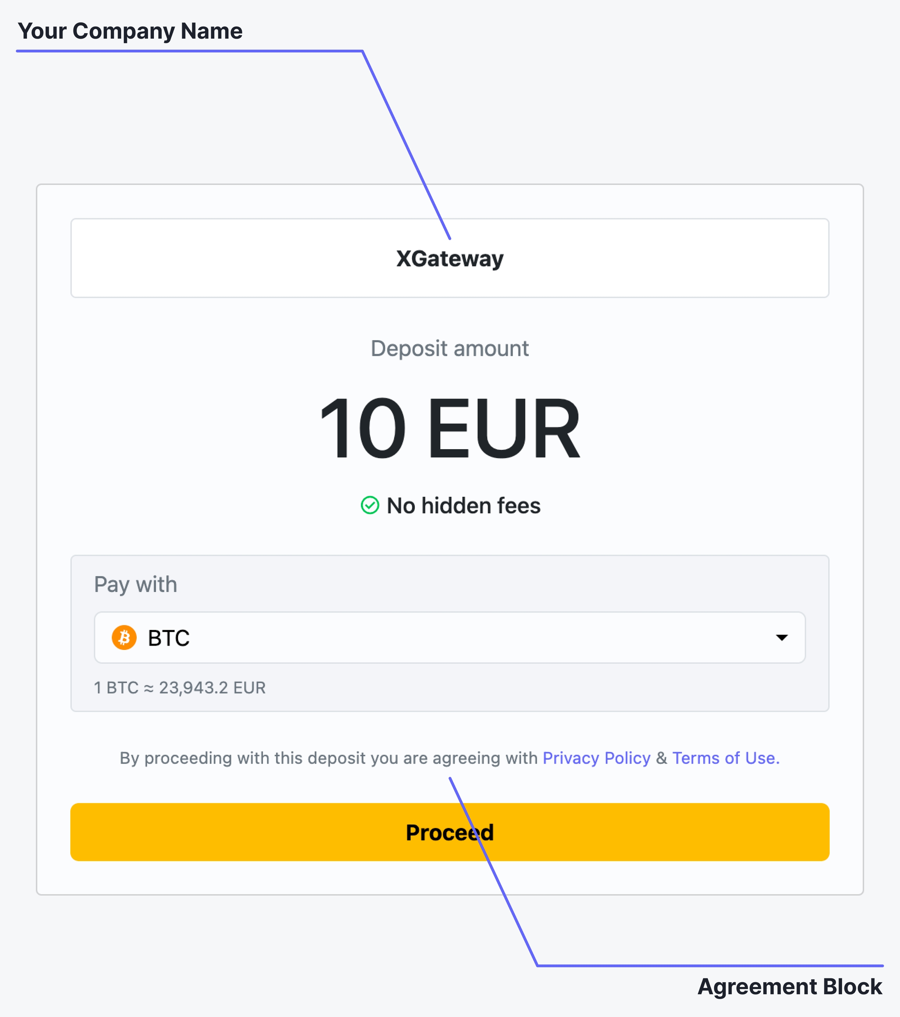Click the green checkmark circle icon
Image resolution: width=900 pixels, height=1017 pixels.
click(370, 505)
